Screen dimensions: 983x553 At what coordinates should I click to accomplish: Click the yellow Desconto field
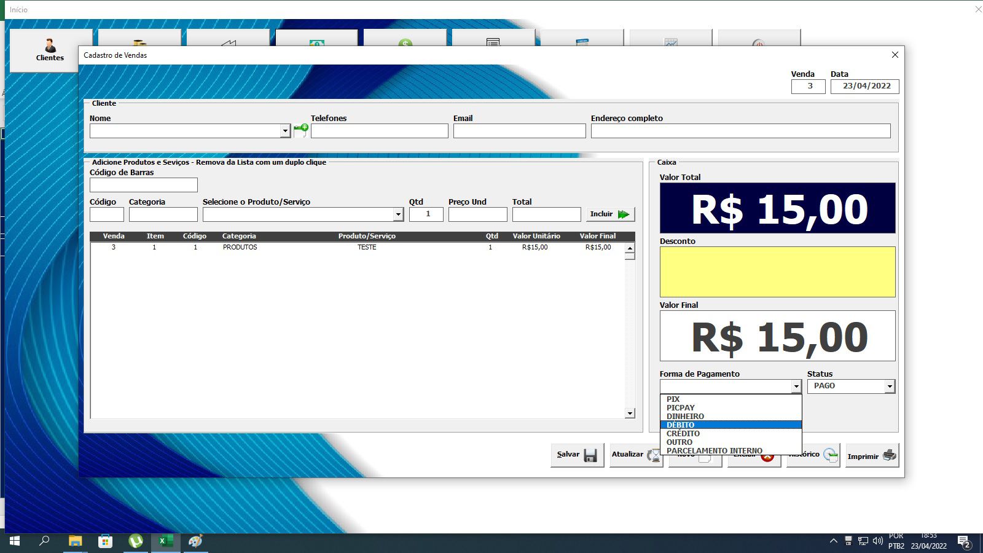point(777,272)
